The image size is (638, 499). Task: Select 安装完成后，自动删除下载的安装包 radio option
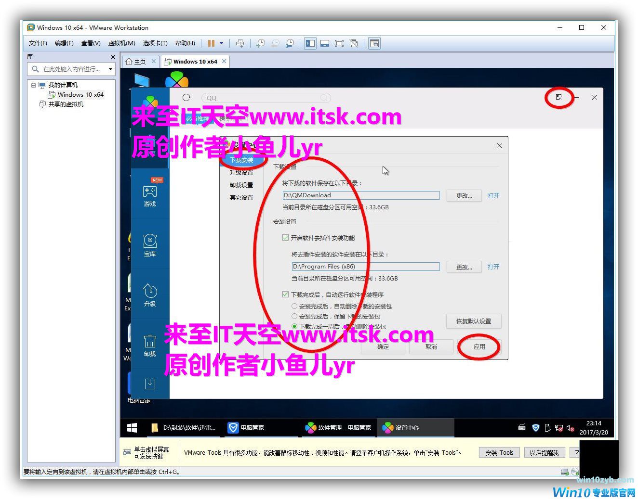click(x=294, y=306)
